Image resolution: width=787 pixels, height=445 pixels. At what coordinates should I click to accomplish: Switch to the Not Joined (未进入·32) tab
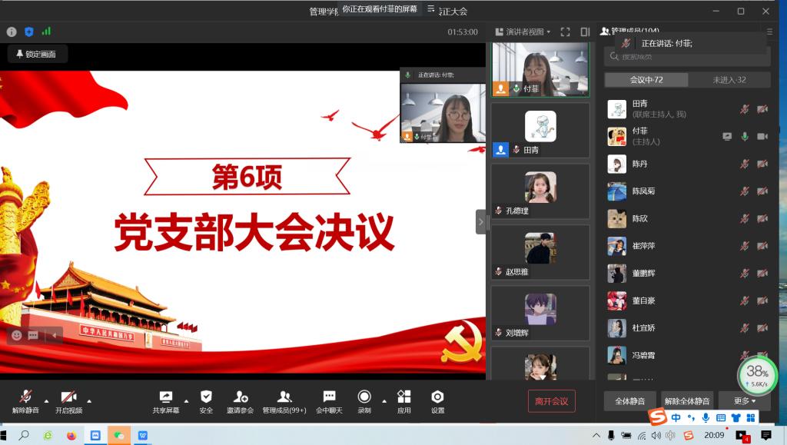pyautogui.click(x=729, y=80)
